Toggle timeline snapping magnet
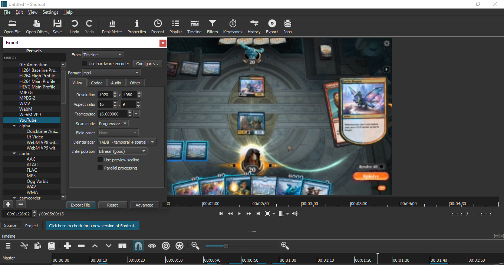This screenshot has height=265, width=504. [138, 246]
